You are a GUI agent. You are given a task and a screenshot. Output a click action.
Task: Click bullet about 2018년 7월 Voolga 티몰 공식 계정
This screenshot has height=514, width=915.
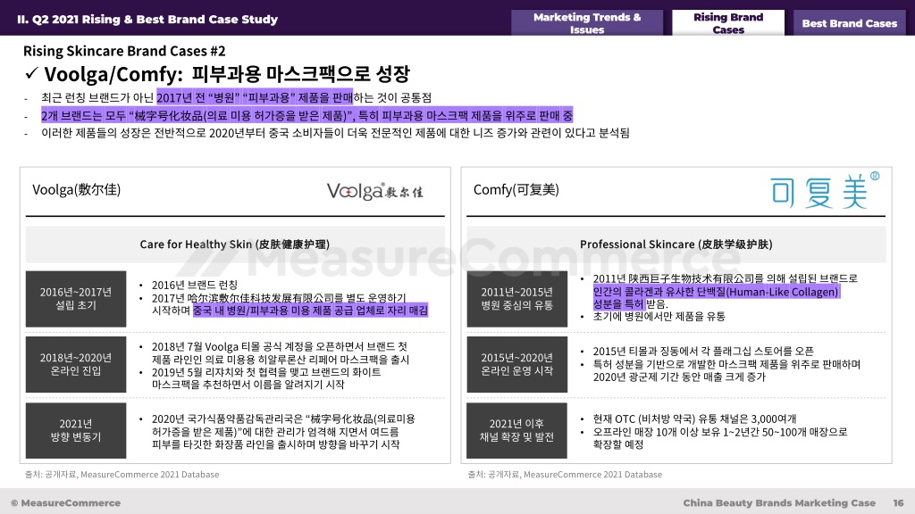pyautogui.click(x=281, y=352)
